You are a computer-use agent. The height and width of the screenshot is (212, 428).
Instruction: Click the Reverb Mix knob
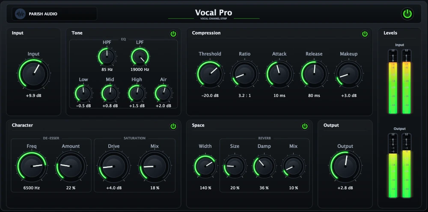294,166
